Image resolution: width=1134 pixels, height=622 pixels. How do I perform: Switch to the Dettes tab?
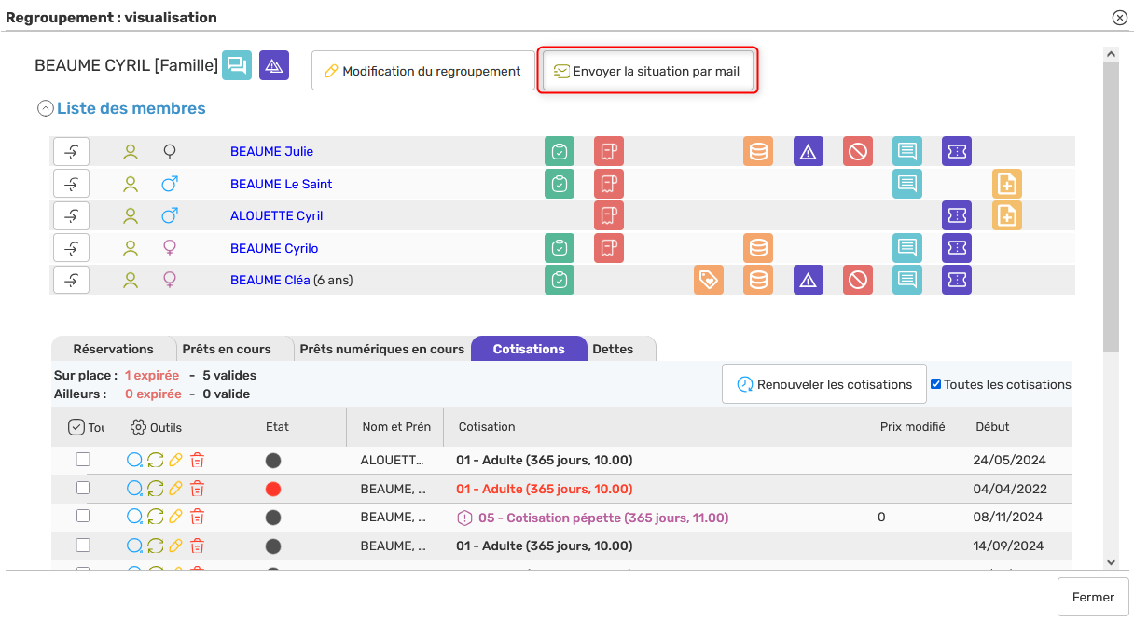(613, 348)
